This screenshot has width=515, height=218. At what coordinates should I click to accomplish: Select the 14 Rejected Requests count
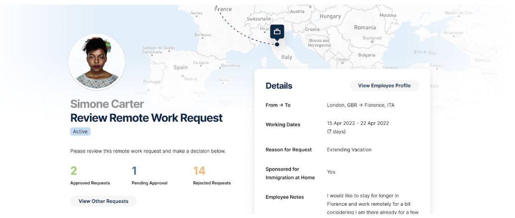point(199,171)
